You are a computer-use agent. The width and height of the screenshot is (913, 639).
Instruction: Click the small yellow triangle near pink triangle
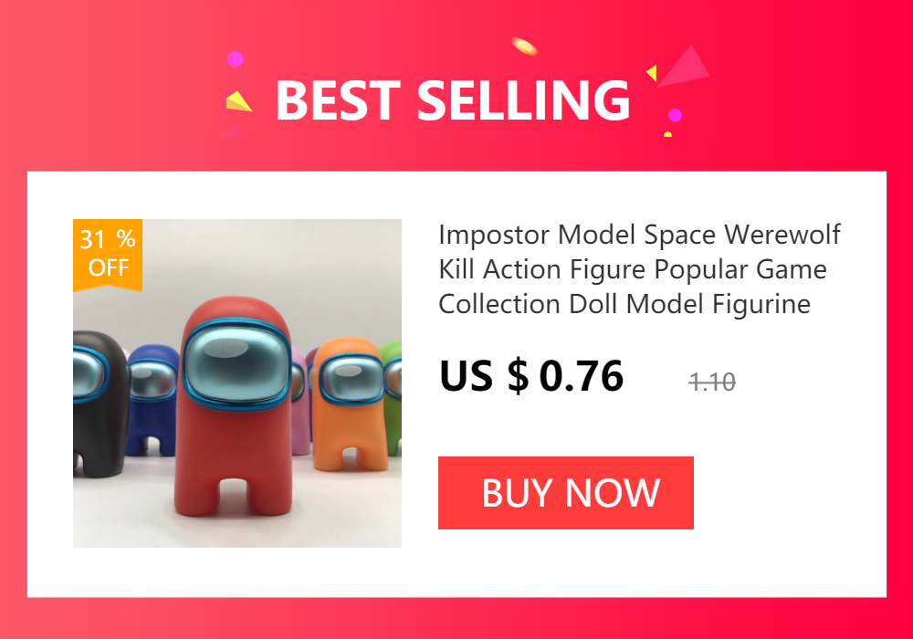click(x=652, y=73)
